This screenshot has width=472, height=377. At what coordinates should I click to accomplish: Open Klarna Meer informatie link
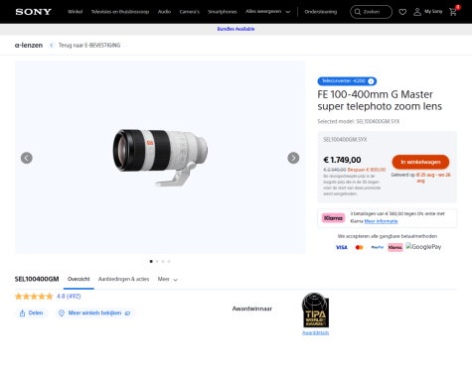point(381,221)
